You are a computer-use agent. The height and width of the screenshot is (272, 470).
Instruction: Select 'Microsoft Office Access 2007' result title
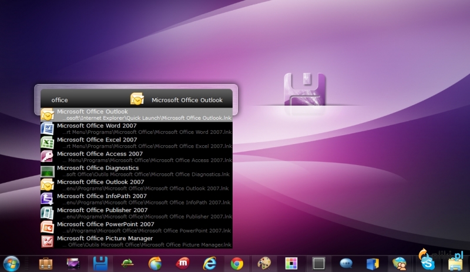click(x=100, y=154)
